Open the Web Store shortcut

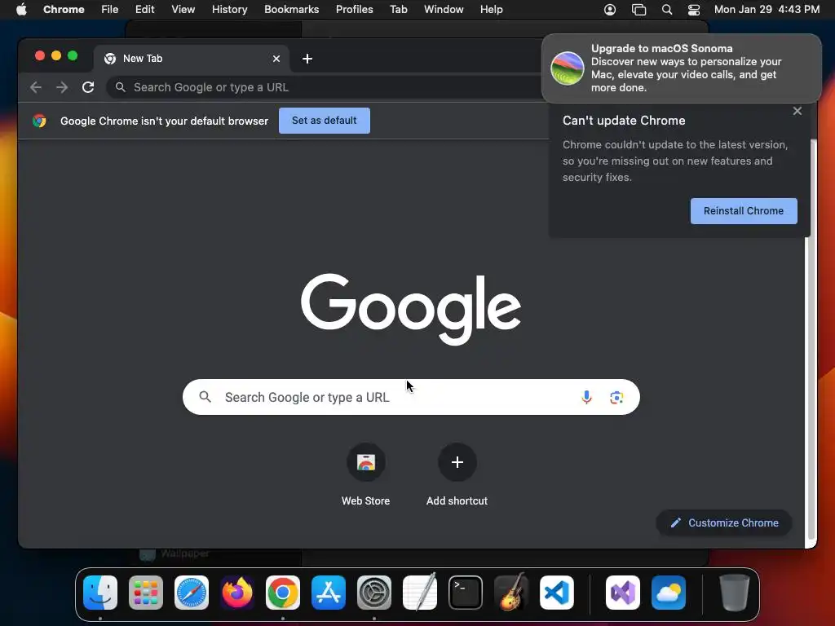click(366, 462)
